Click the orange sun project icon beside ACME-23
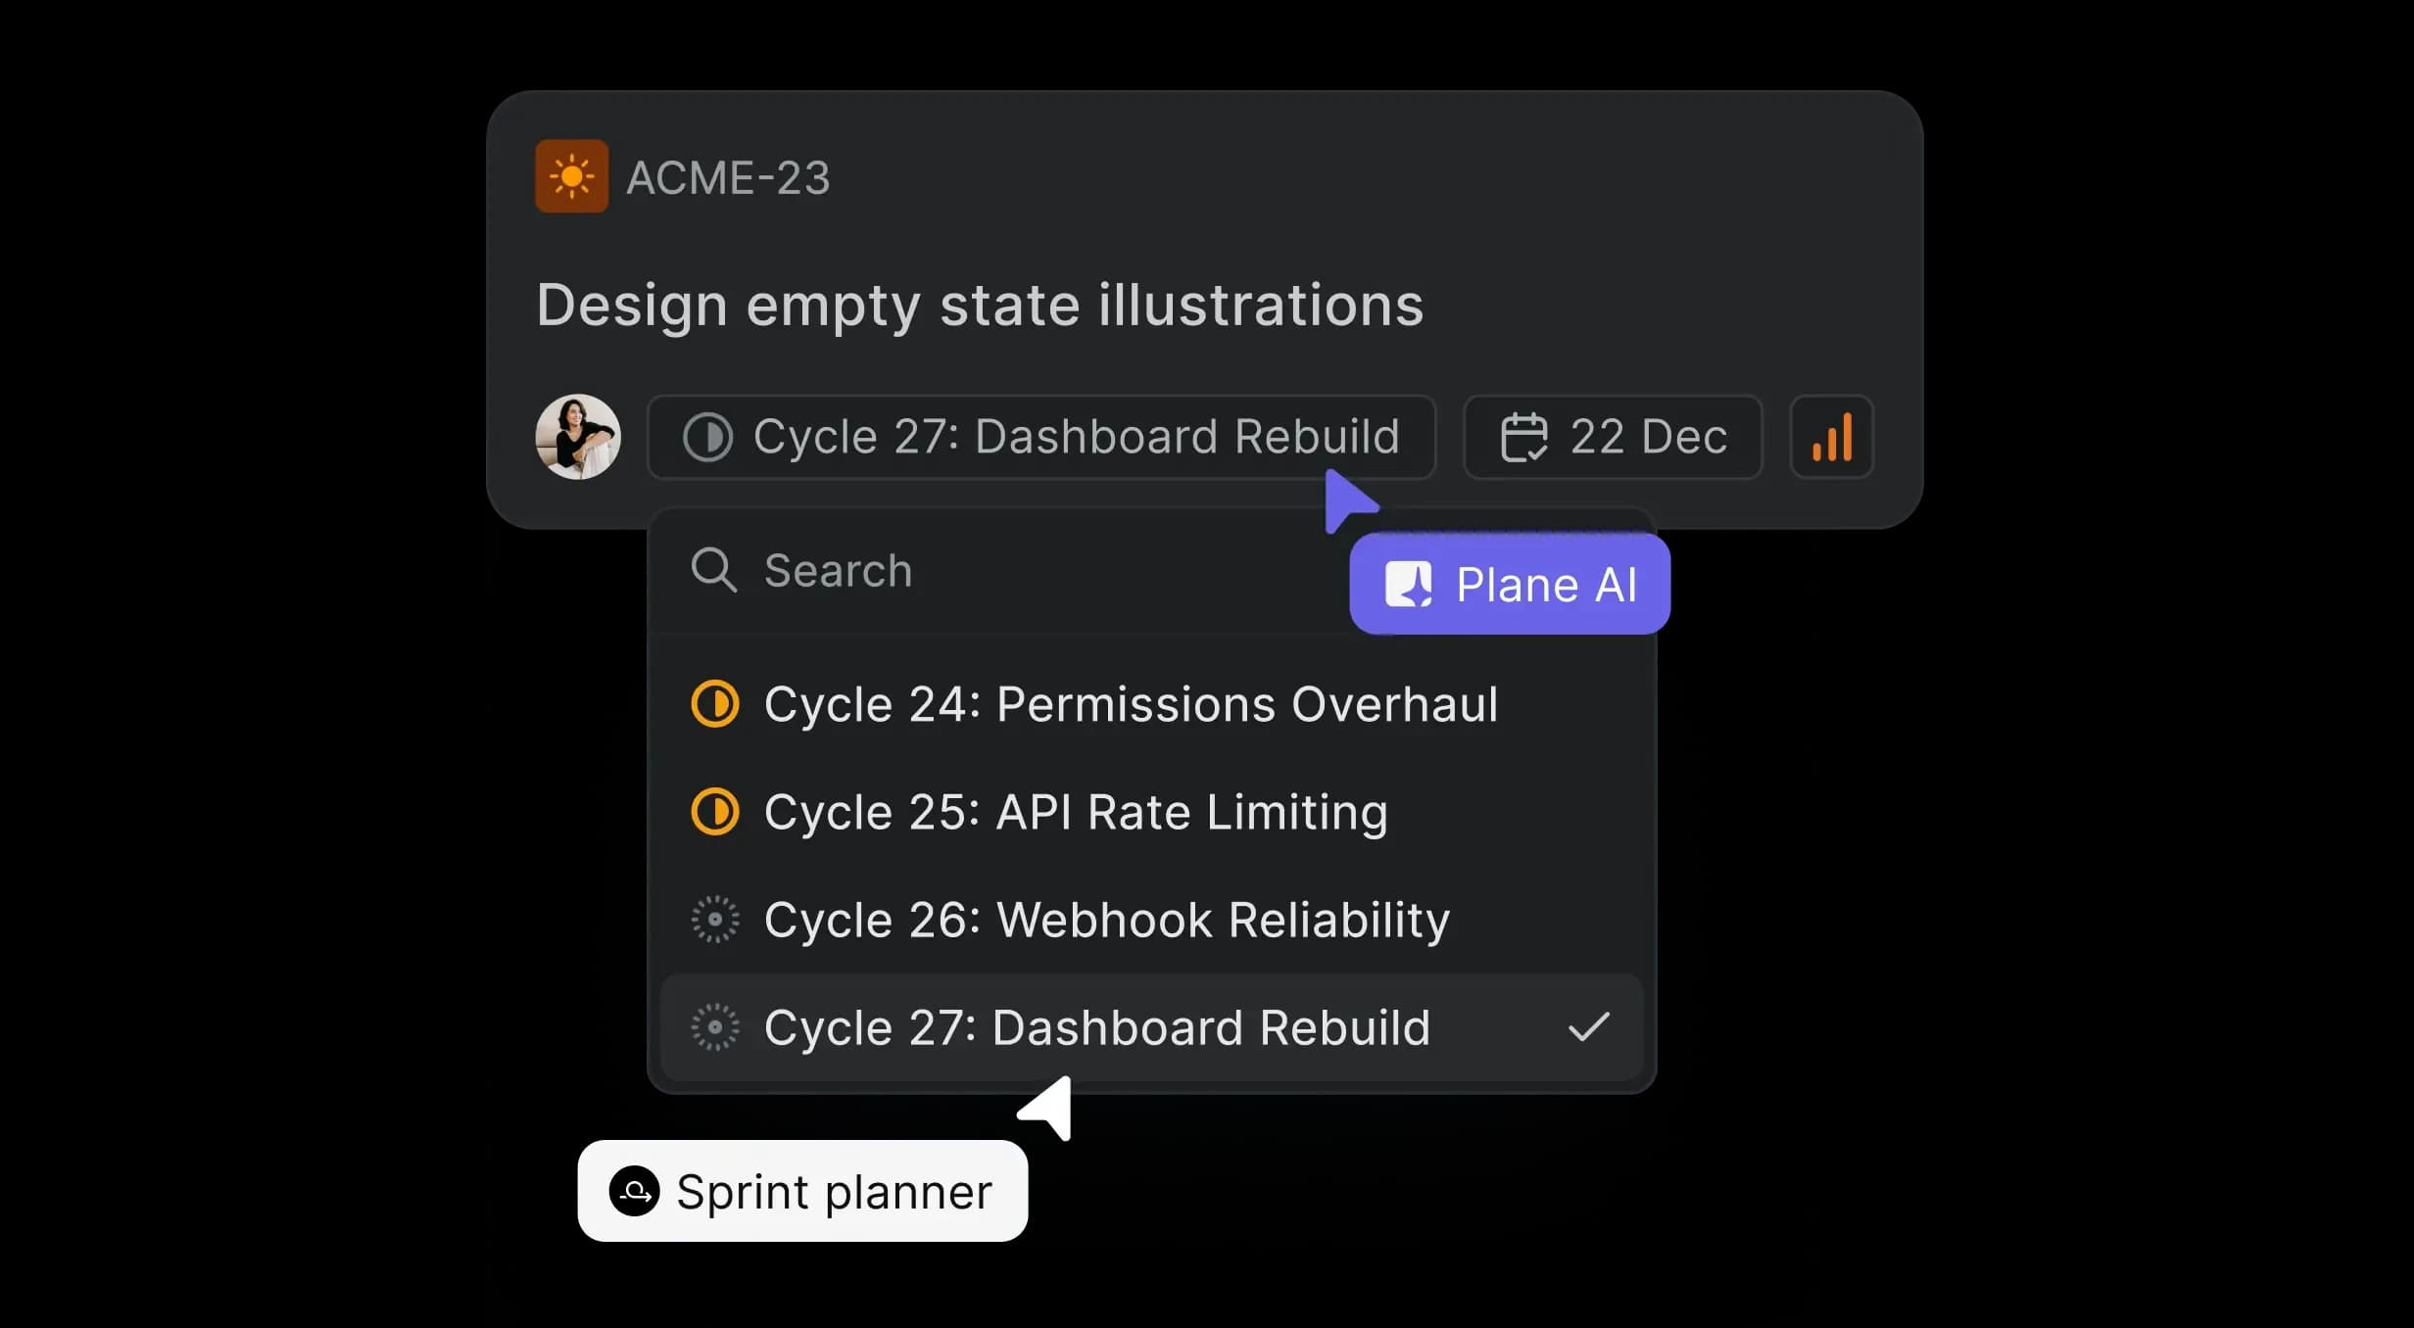The image size is (2414, 1328). 572,176
